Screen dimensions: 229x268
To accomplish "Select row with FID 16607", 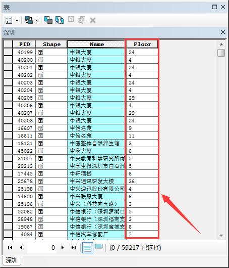I will (x=8, y=128).
